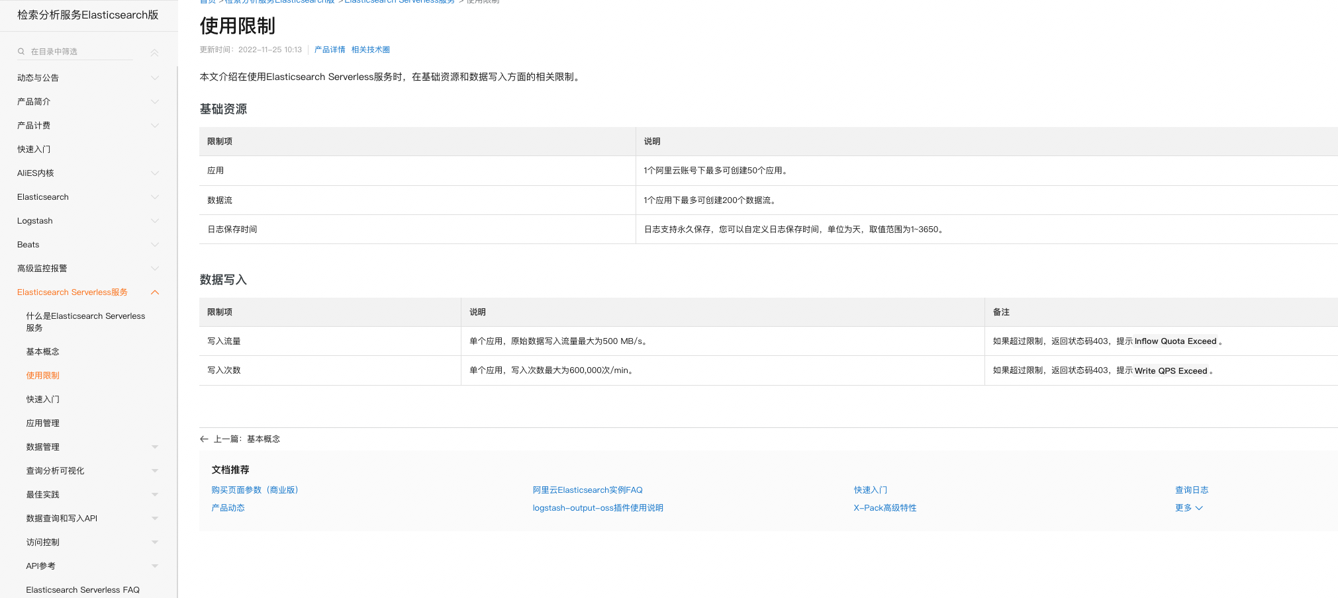Expand the 动态与公告 section chevron
1338x598 pixels.
[155, 78]
